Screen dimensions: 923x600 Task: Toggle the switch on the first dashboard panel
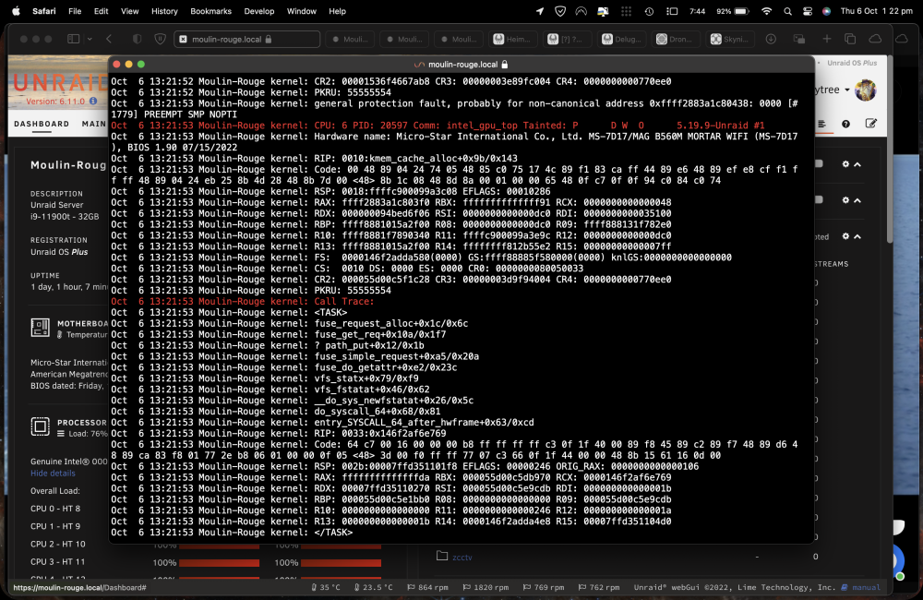[818, 163]
